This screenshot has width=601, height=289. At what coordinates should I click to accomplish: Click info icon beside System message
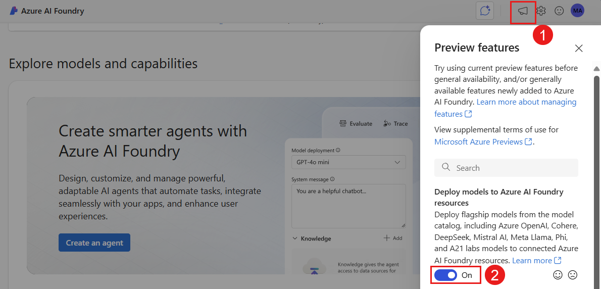(332, 179)
